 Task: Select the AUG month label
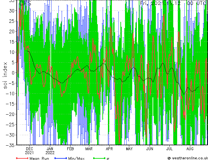point(190,149)
